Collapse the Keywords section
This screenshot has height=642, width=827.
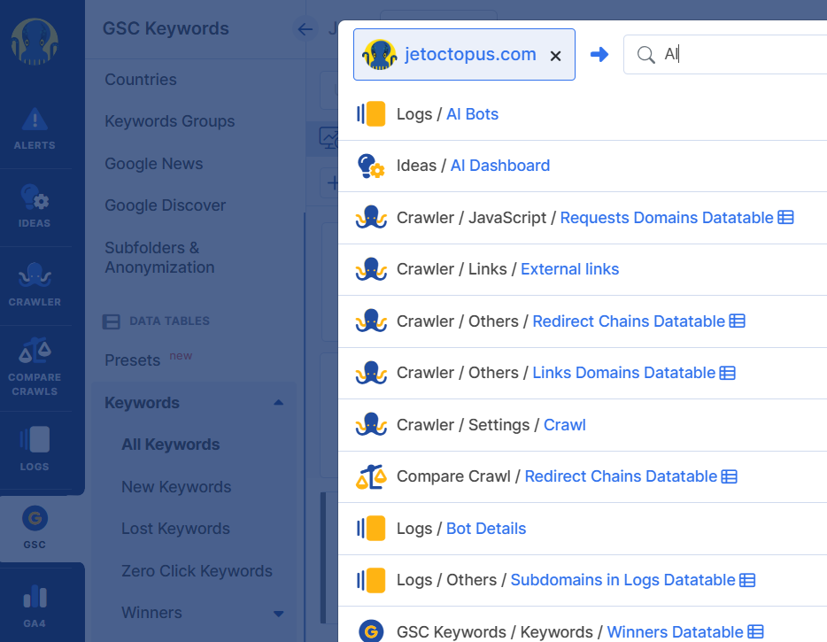279,403
